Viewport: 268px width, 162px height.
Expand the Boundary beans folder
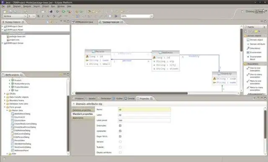click(5, 100)
